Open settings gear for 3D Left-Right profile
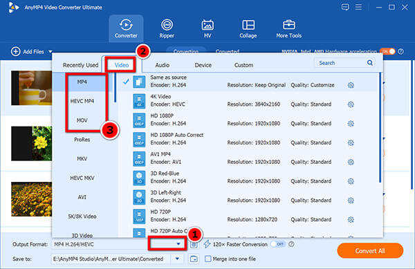The height and width of the screenshot is (269, 415). [x=351, y=201]
